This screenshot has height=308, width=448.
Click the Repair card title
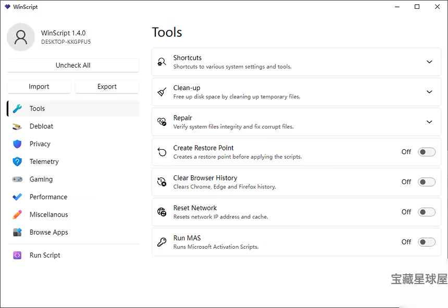coord(183,118)
